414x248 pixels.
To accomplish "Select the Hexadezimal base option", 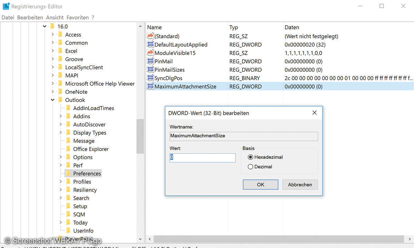I will coord(250,157).
